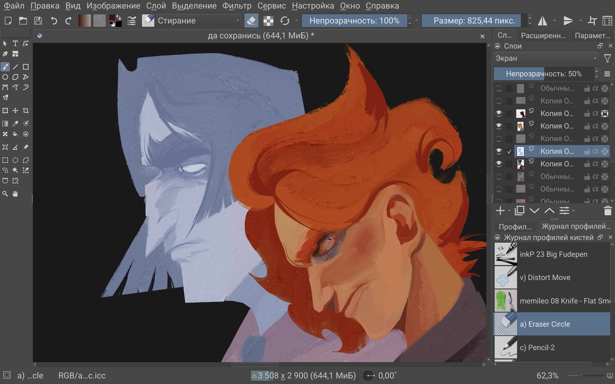Move the layer up with the arrow

click(x=549, y=210)
